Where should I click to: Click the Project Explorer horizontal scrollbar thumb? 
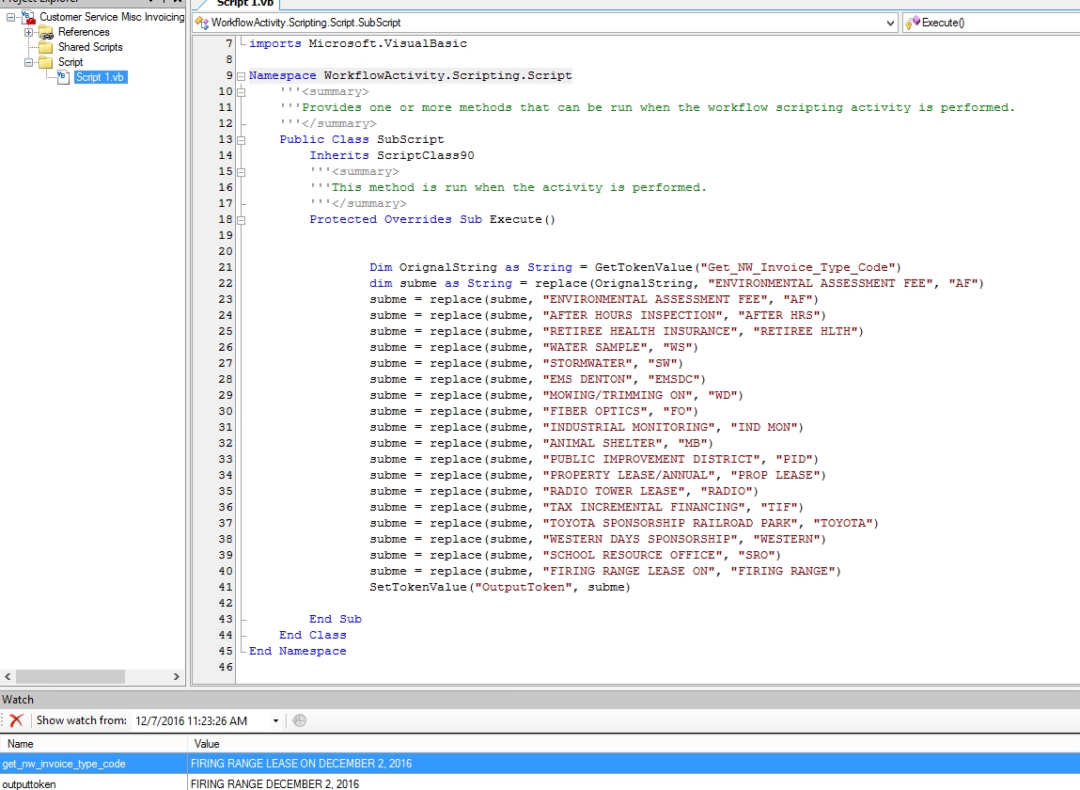click(70, 677)
